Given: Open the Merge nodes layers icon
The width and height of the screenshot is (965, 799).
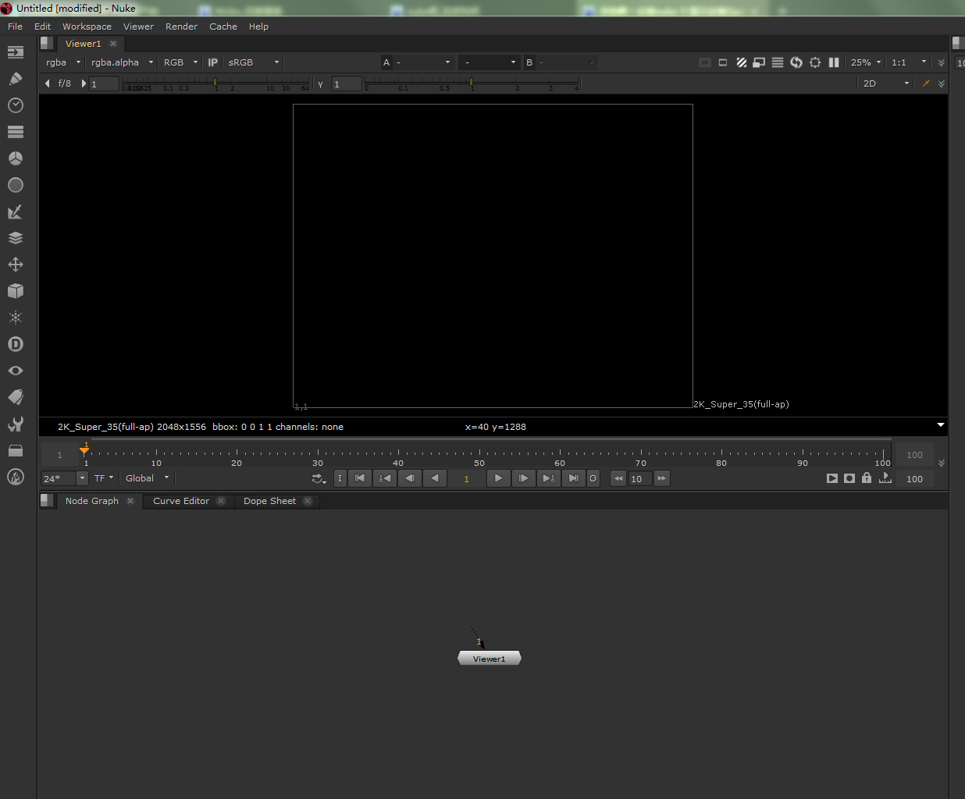Looking at the screenshot, I should (16, 238).
